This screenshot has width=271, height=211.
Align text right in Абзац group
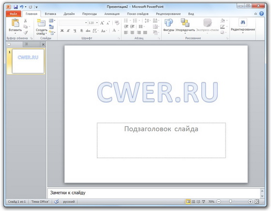pos(139,32)
